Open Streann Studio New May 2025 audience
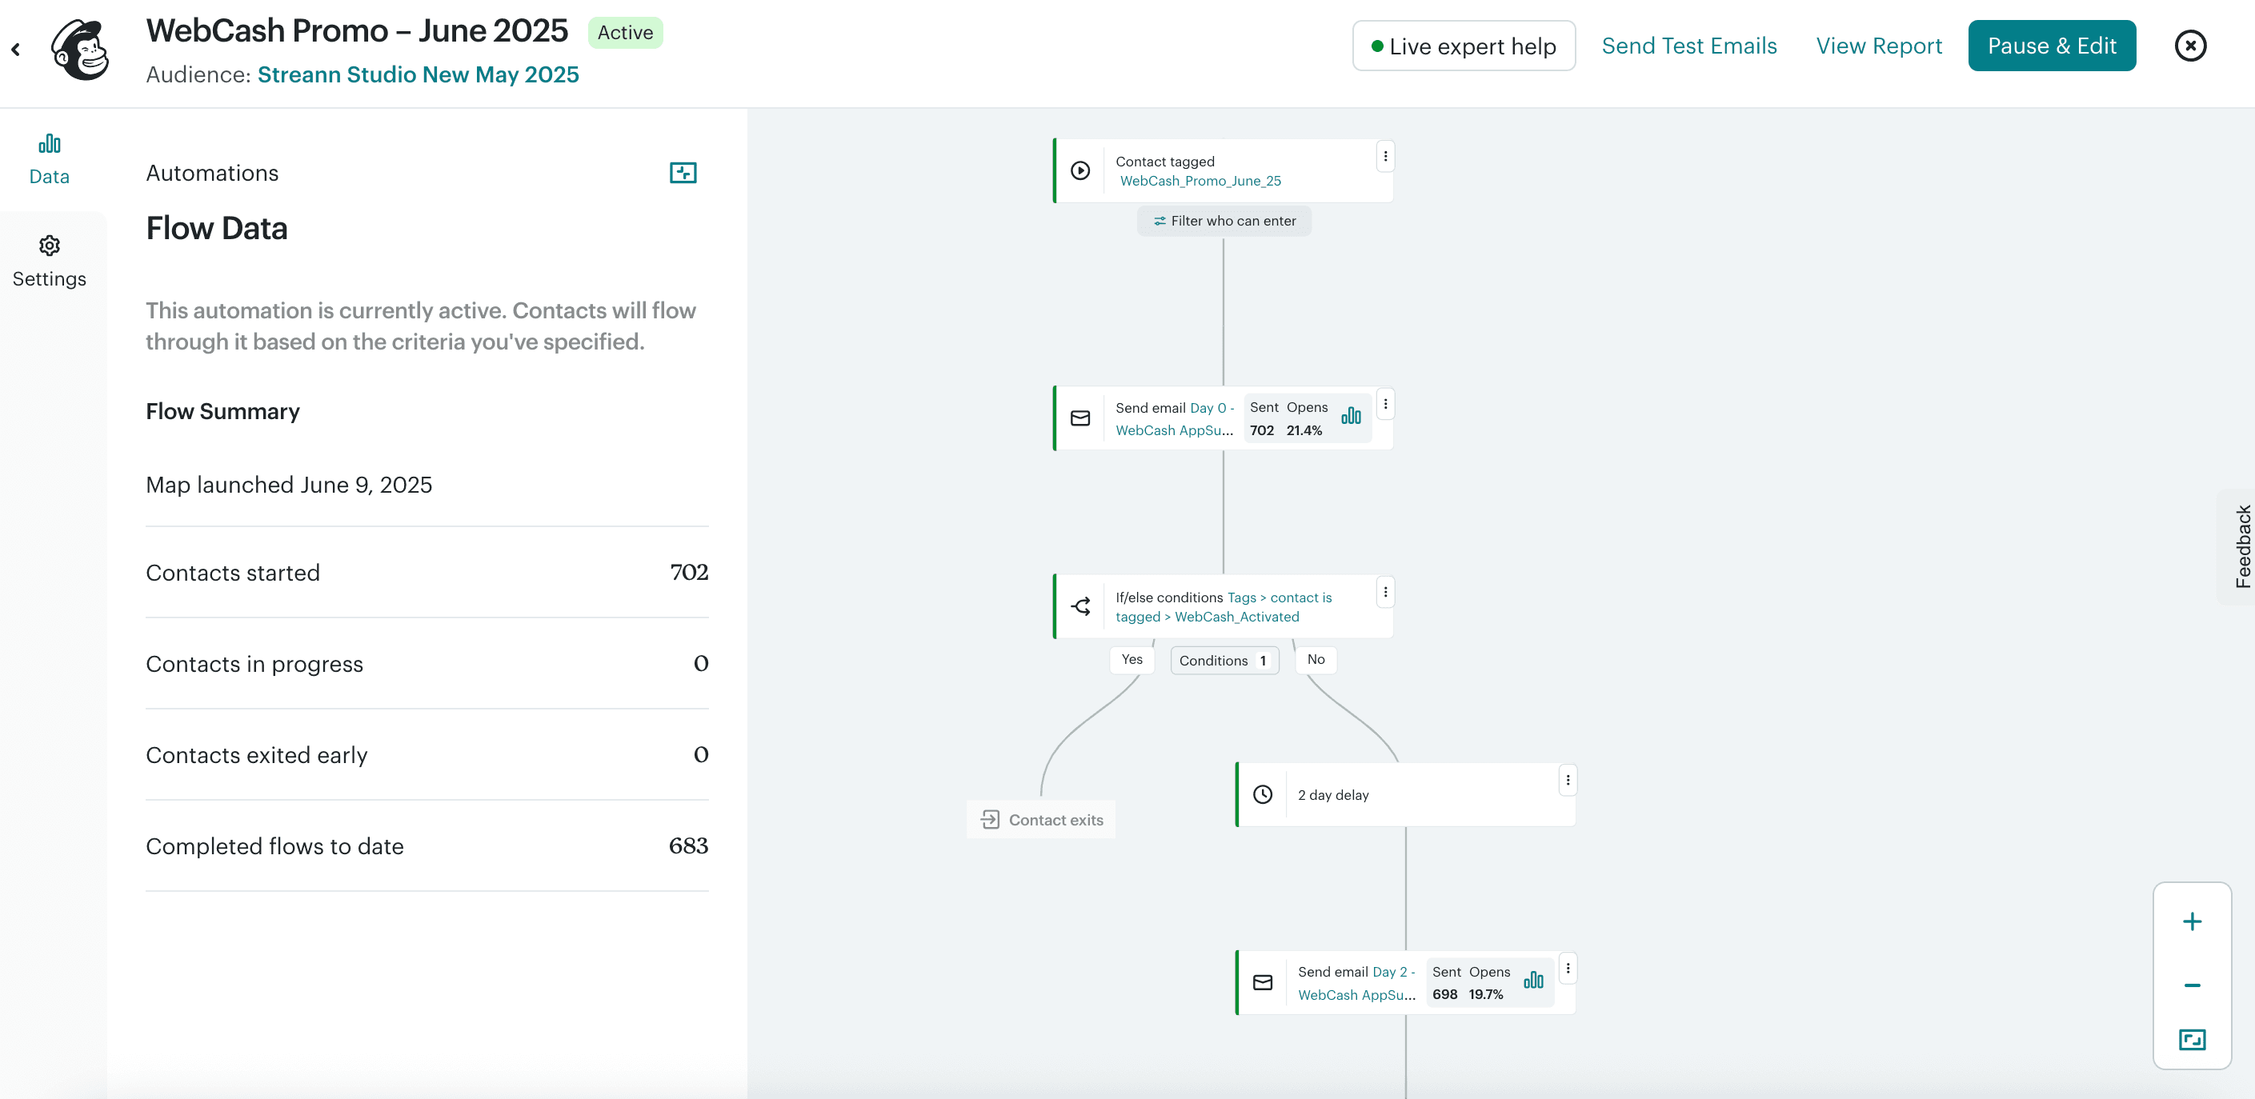Image resolution: width=2255 pixels, height=1099 pixels. coord(419,74)
